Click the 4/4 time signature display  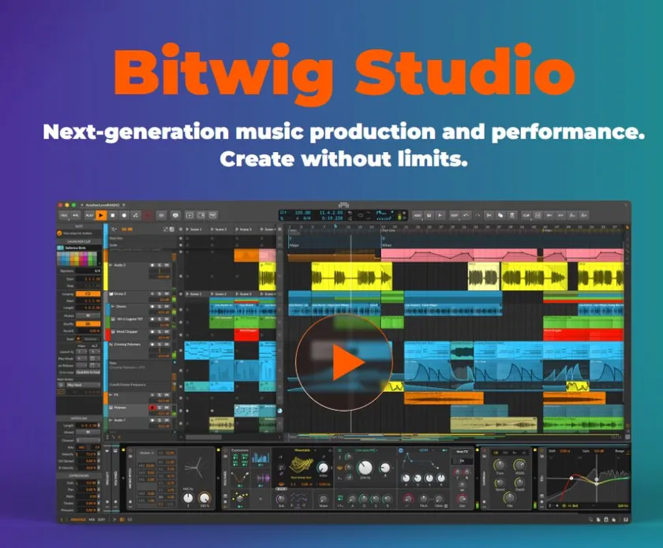[307, 218]
